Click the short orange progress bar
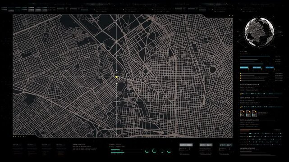Viewport: 289px width, 162px height. (x=244, y=131)
